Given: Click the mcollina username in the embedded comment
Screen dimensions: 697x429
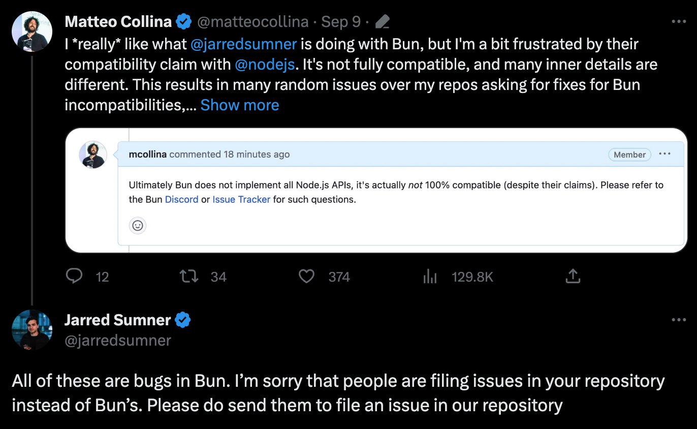Looking at the screenshot, I should click(147, 154).
